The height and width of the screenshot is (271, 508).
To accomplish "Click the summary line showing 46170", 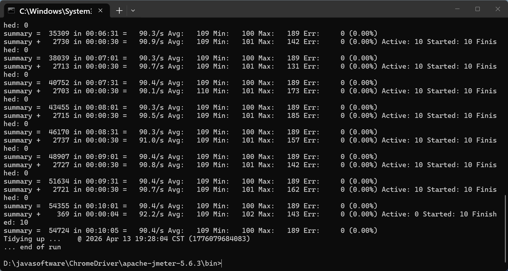I will [190, 132].
